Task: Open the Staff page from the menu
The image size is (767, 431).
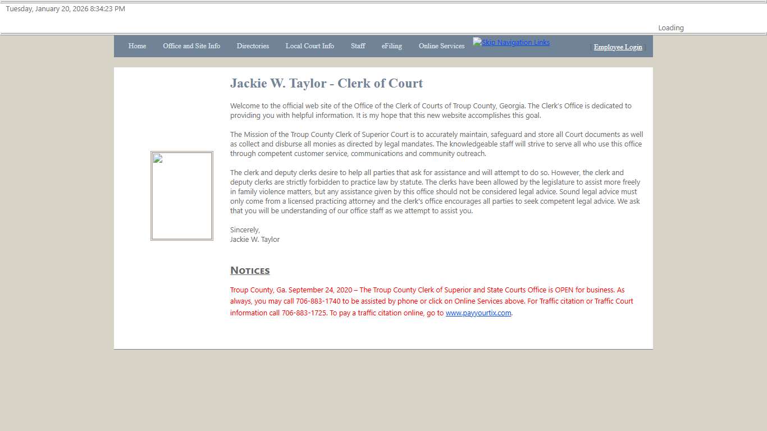Action: (358, 46)
